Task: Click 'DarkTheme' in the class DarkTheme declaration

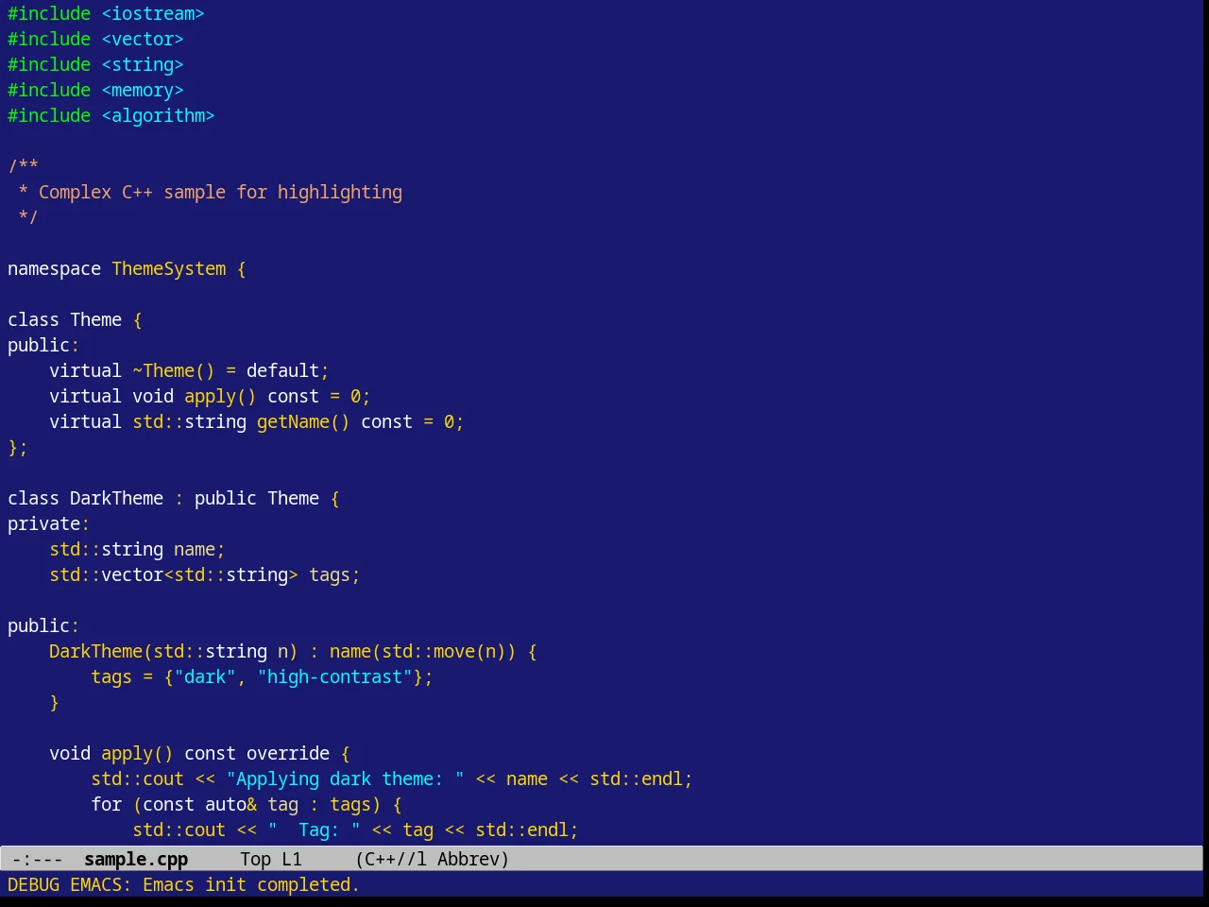Action: point(116,498)
